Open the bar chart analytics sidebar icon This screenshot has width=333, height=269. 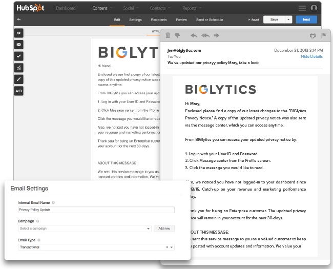pos(18,68)
